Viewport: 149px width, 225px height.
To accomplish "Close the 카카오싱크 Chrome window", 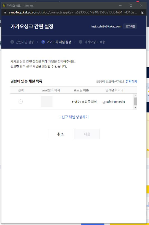I will tap(141, 6).
